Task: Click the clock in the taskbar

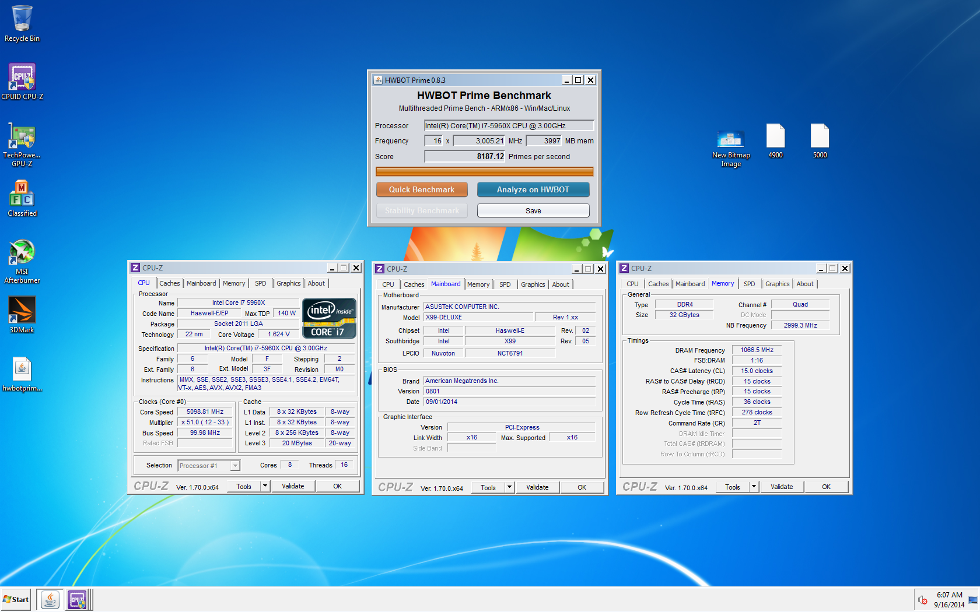Action: (x=949, y=600)
